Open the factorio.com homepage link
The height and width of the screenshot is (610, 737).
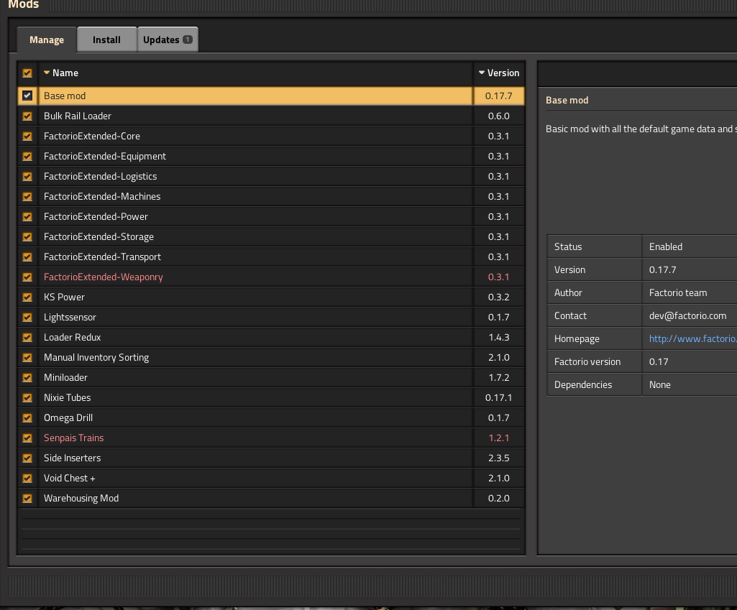(x=692, y=339)
